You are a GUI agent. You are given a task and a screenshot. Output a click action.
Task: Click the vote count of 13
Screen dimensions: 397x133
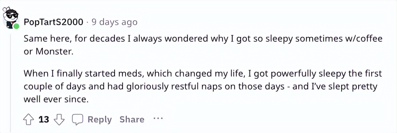[44, 119]
